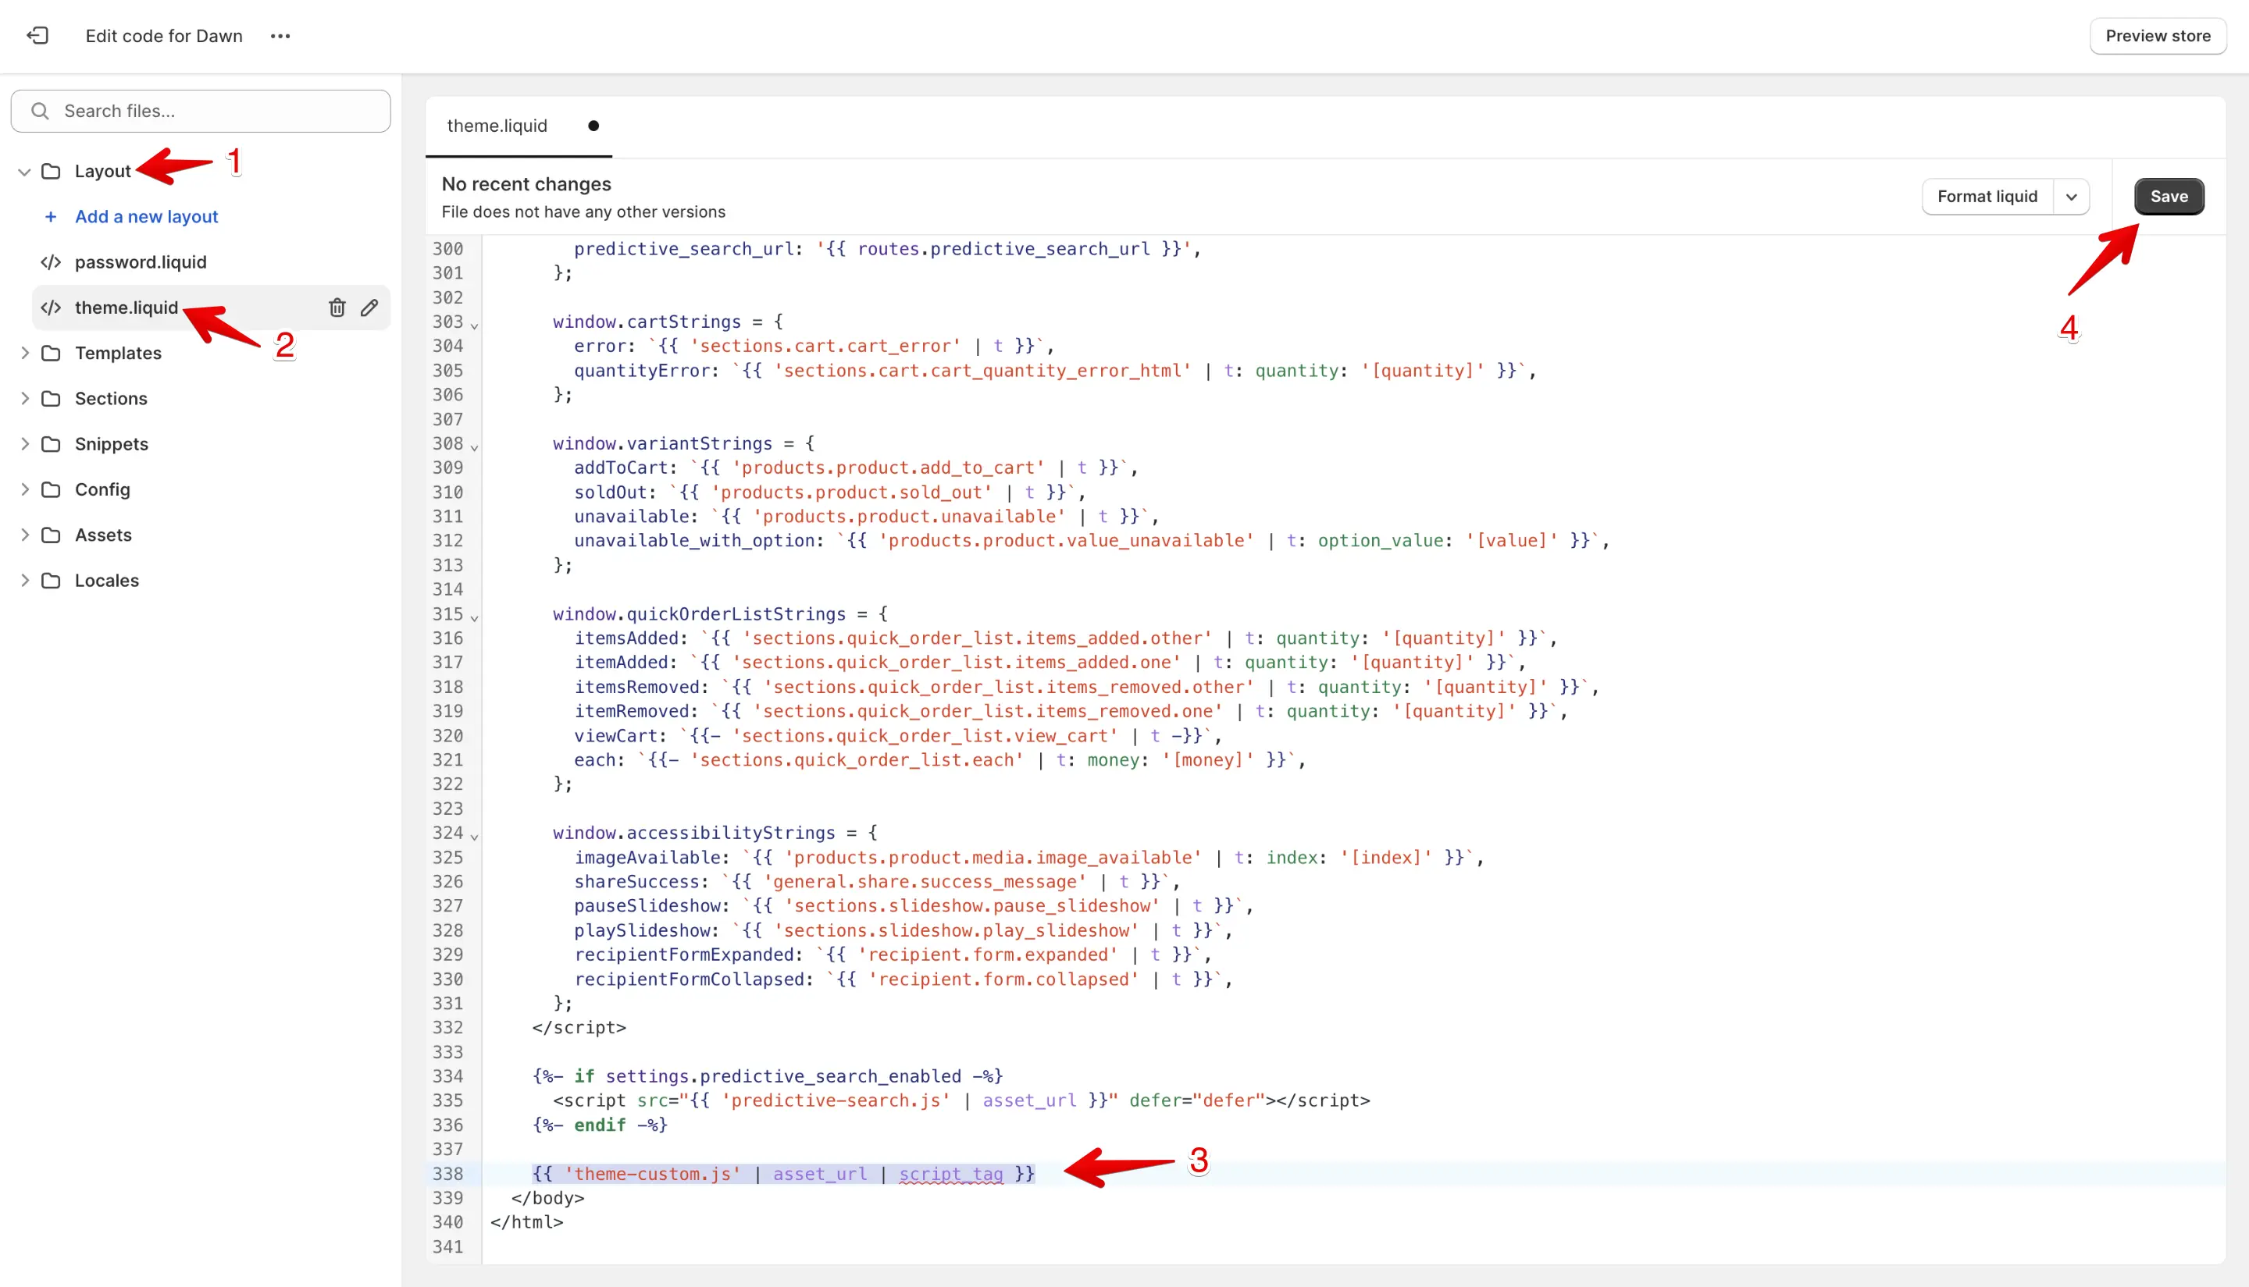This screenshot has height=1287, width=2249.
Task: Click window.accessibilityStrings on line 324
Action: tap(693, 834)
